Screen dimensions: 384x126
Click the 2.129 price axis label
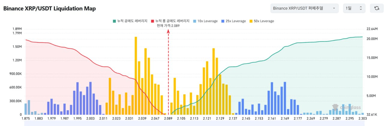pyautogui.click(x=220, y=119)
